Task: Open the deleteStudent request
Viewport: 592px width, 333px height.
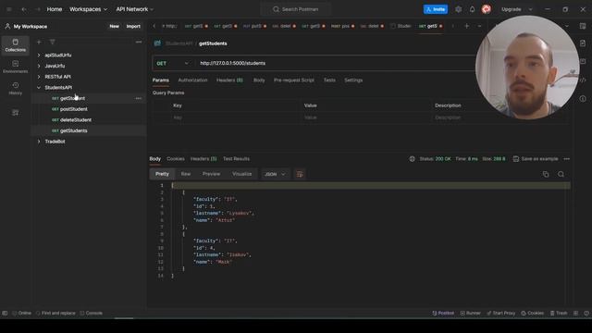Action: (76, 120)
